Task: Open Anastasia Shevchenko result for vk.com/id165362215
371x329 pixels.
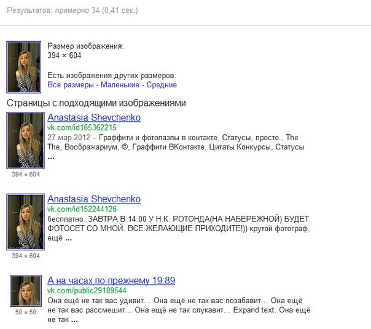Action: click(94, 117)
